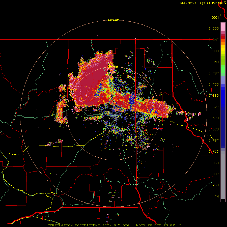Screen dimensions: 227x227
Task: Click the 07:13 timestamp in caption
Action: coord(176,225)
